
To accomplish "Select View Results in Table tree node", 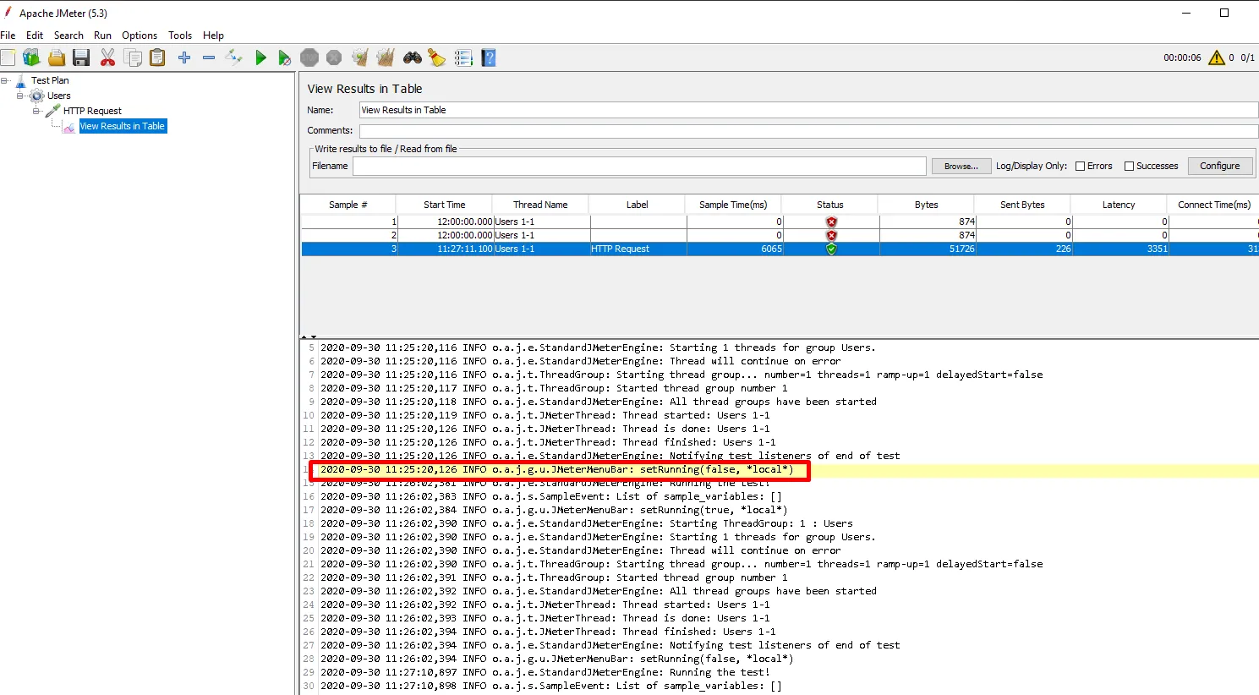I will 123,126.
